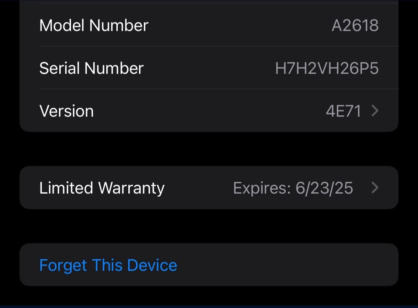Select the model number value A2618
418x308 pixels.
pos(355,25)
